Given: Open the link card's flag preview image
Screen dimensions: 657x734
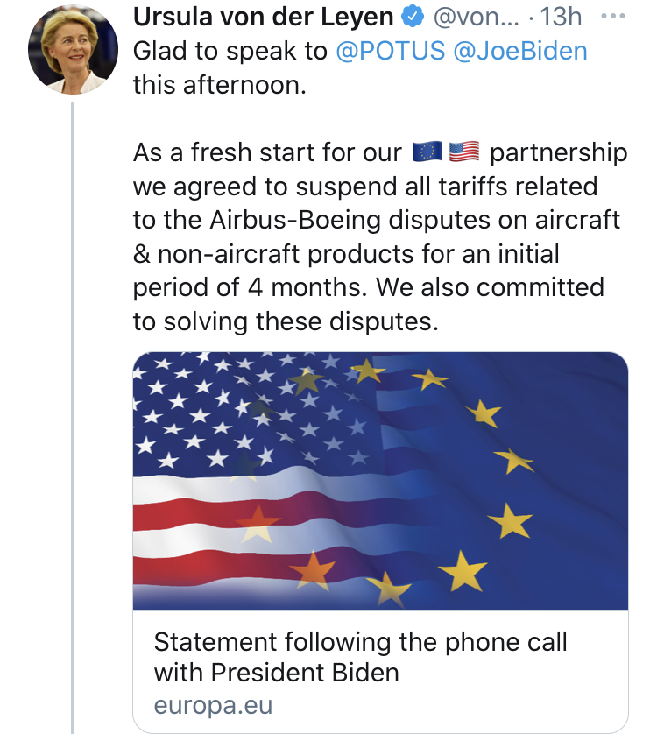Looking at the screenshot, I should (380, 481).
